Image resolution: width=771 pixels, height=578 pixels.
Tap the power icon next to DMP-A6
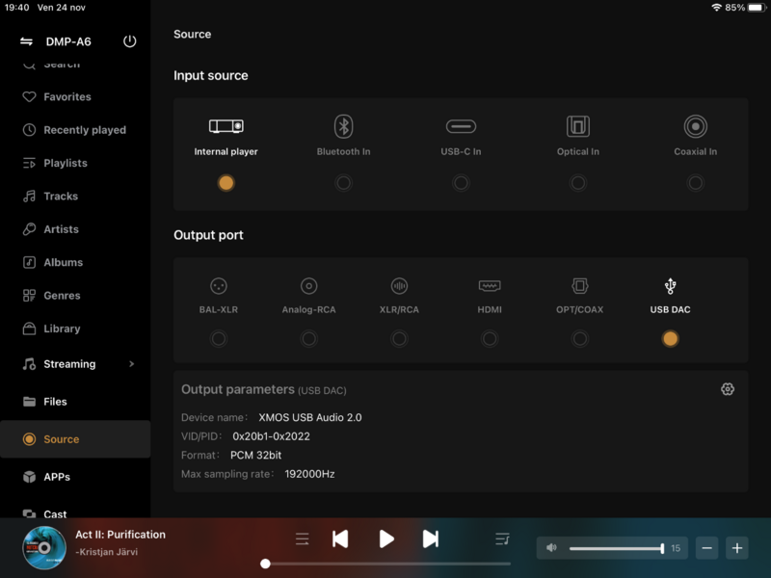(x=130, y=42)
